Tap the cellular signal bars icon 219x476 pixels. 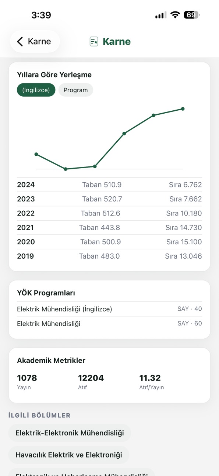pyautogui.click(x=160, y=15)
